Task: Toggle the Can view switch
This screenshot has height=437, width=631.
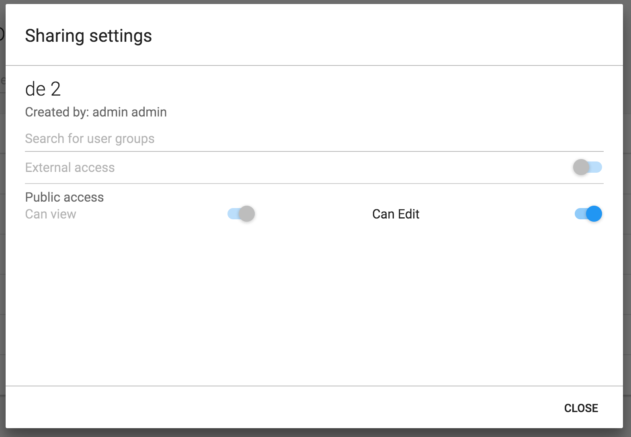Action: click(x=241, y=214)
